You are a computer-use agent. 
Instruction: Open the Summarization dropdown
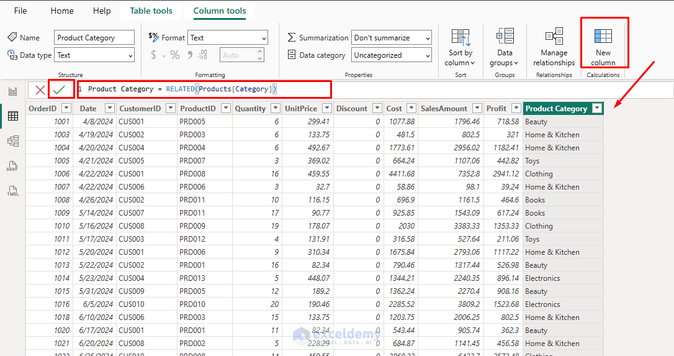(391, 37)
